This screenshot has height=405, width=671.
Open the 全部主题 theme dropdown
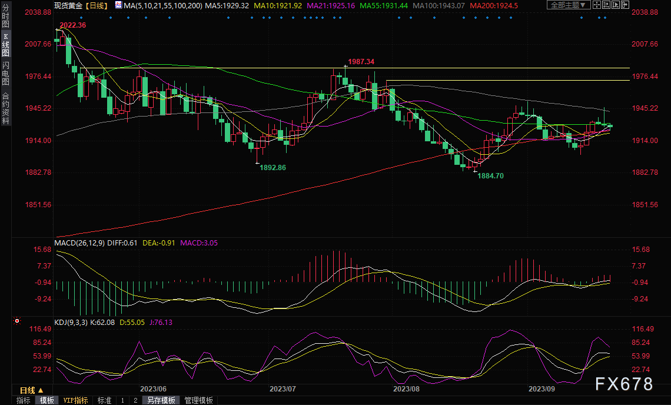tap(568, 5)
